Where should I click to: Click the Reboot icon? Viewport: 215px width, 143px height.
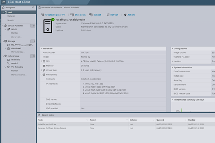pyautogui.click(x=91, y=15)
